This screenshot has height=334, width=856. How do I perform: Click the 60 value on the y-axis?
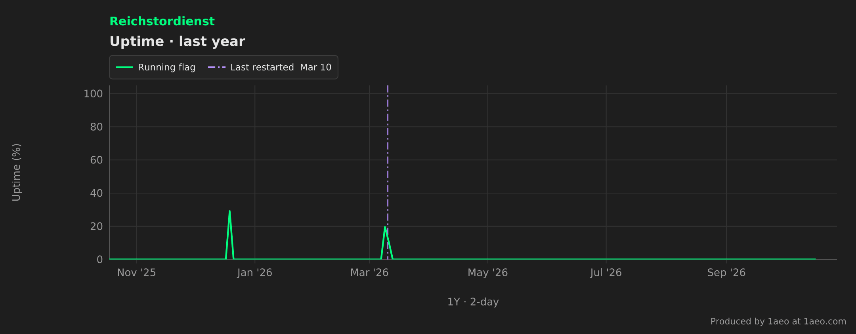[x=96, y=160]
